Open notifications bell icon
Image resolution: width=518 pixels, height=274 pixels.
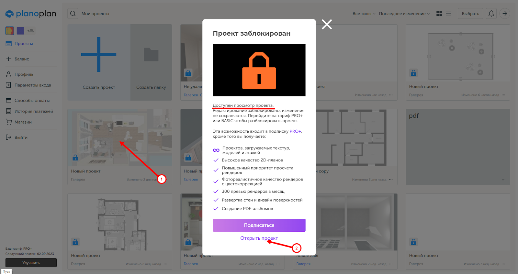(491, 14)
